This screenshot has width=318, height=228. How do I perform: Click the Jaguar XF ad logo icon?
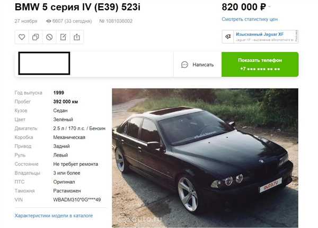click(x=228, y=37)
